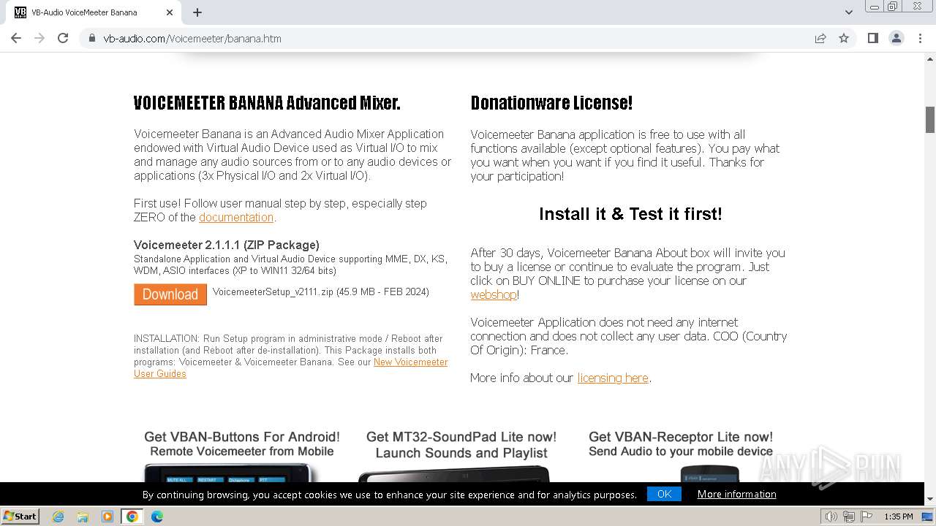Toggle the browser side panel icon
The image size is (936, 526).
[872, 38]
